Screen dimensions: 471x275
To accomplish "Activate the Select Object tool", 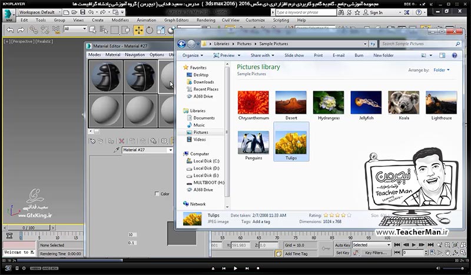I will [x=93, y=30].
